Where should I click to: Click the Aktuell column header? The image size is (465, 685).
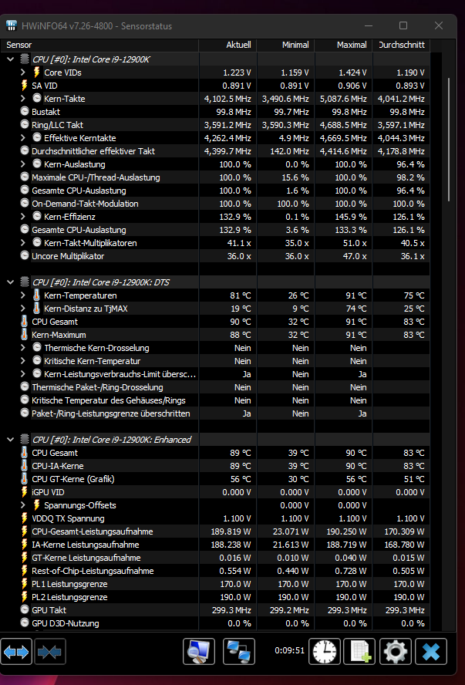pyautogui.click(x=227, y=45)
